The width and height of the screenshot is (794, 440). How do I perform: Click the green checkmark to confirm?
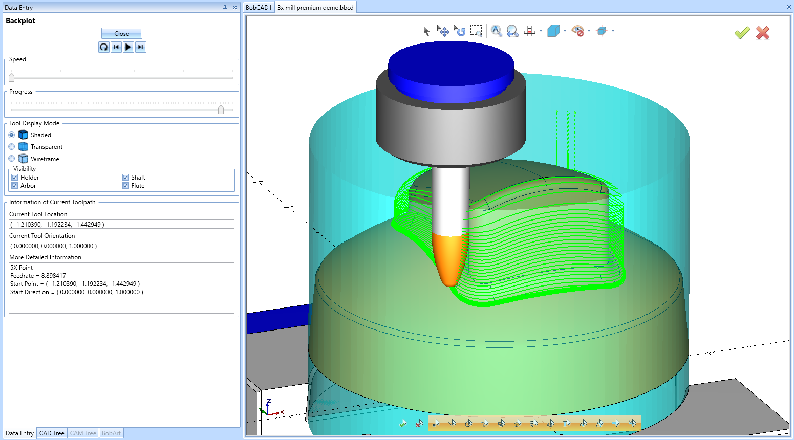click(x=742, y=33)
